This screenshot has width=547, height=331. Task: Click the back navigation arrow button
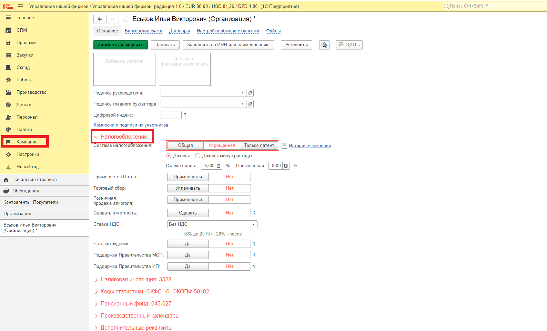[100, 19]
